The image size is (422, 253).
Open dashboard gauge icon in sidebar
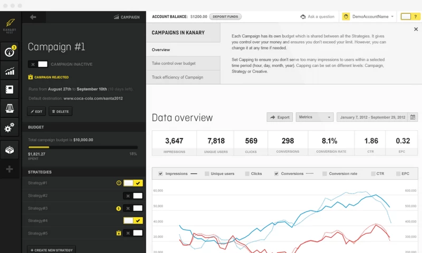(x=11, y=52)
